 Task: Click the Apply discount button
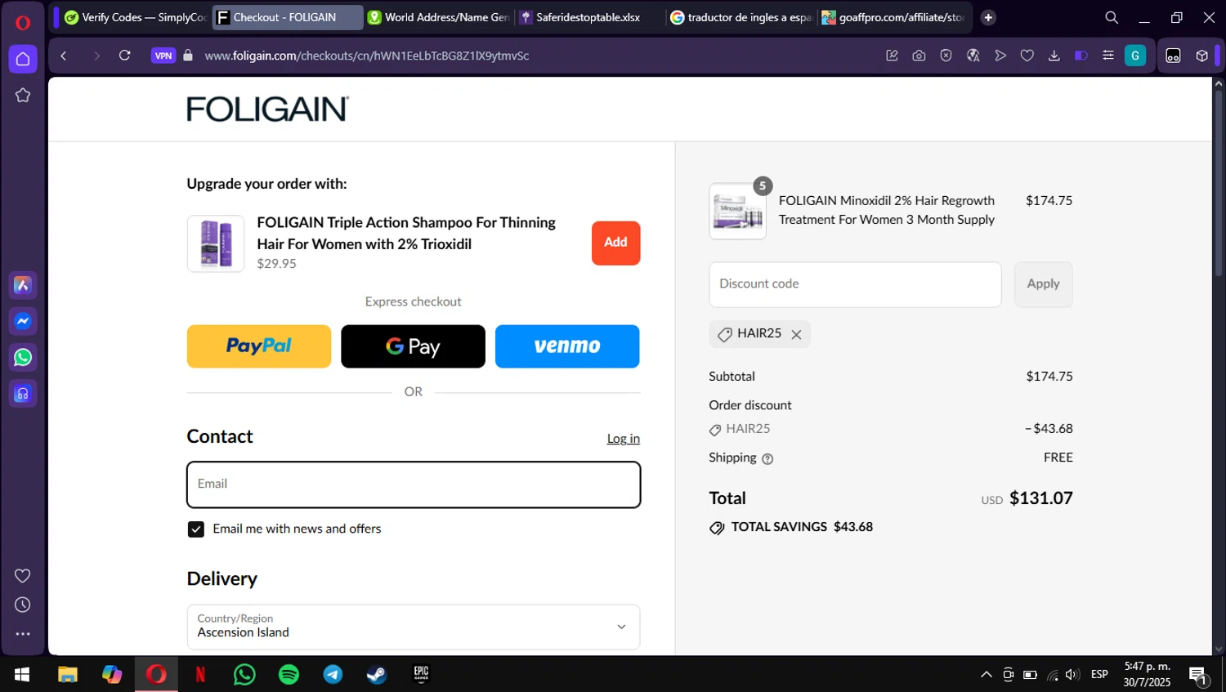(x=1043, y=284)
